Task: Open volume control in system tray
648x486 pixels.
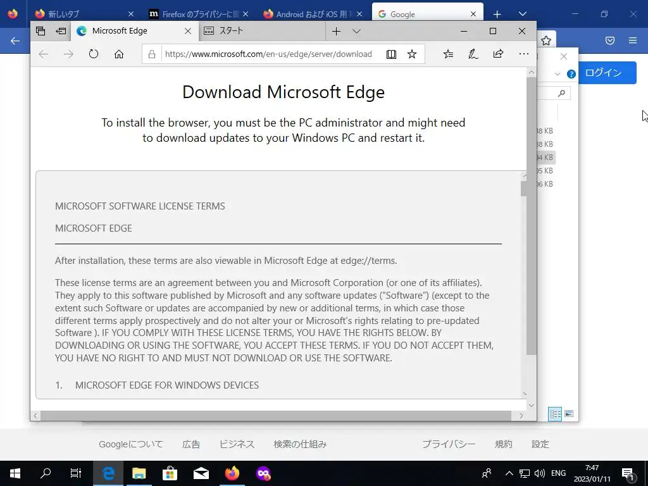Action: click(539, 473)
